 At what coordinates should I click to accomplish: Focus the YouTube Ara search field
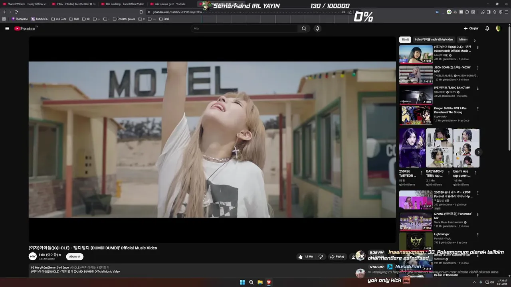(x=244, y=29)
